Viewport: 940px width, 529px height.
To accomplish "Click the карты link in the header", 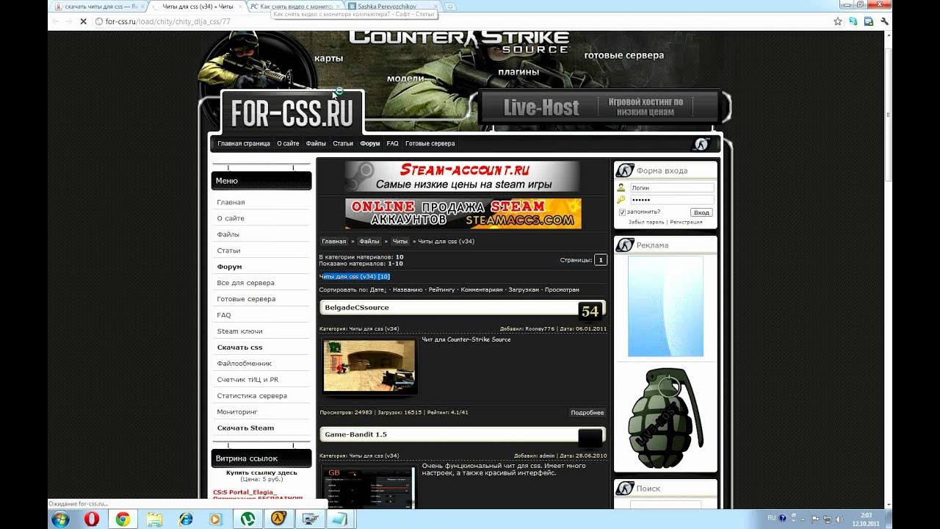I will pyautogui.click(x=329, y=58).
